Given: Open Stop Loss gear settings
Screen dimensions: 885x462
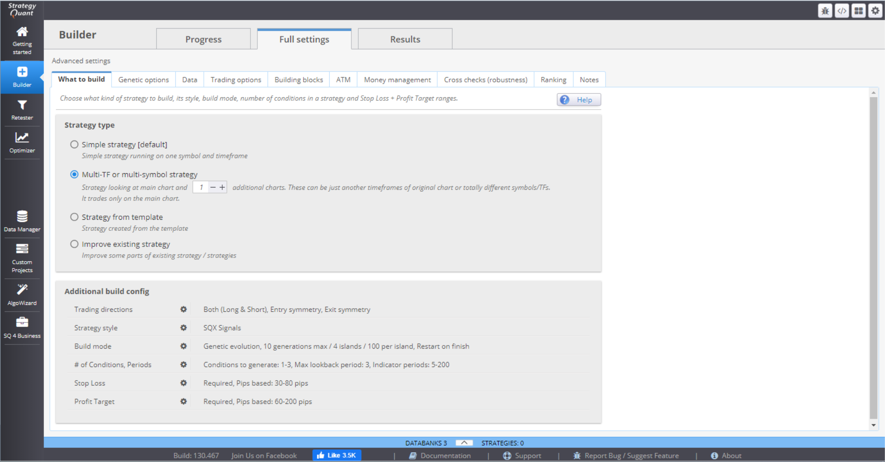Looking at the screenshot, I should 184,383.
